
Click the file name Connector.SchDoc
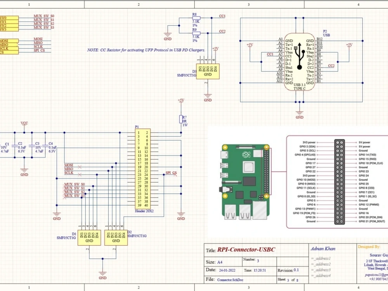[230, 280]
